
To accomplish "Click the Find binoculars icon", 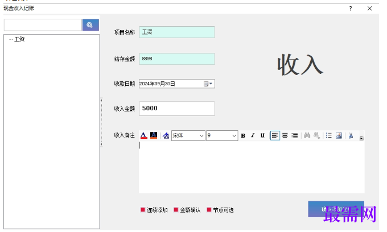I will click(x=307, y=135).
